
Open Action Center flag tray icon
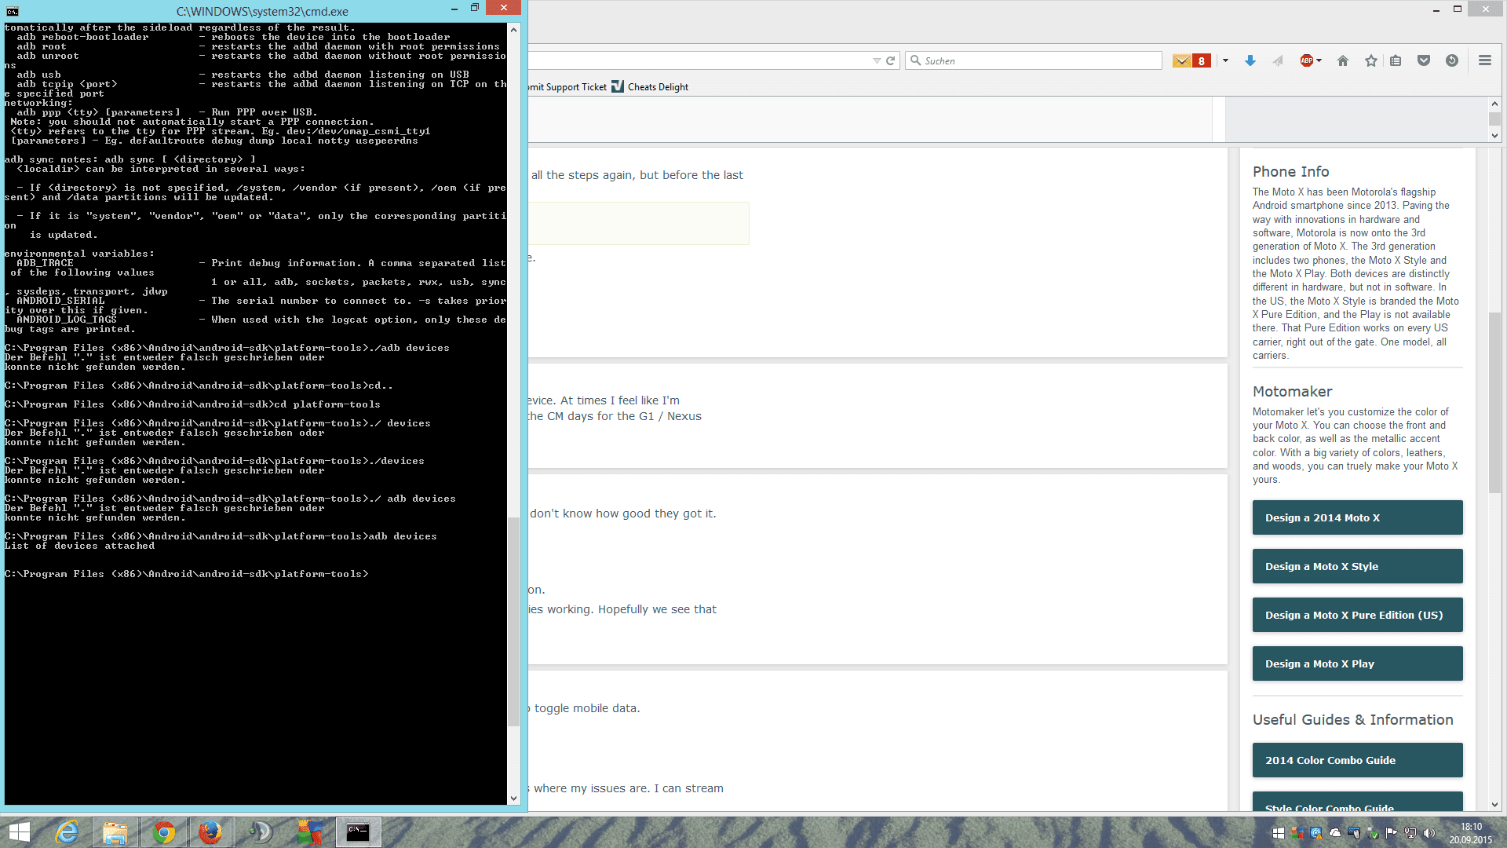tap(1391, 833)
